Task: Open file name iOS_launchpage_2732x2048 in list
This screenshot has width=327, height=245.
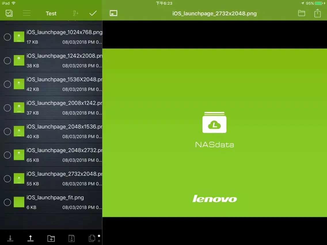Action: coord(64,174)
